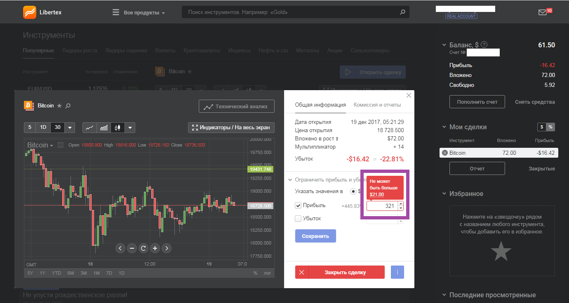Click the magnifier icon next to Bitcoin

click(x=68, y=106)
